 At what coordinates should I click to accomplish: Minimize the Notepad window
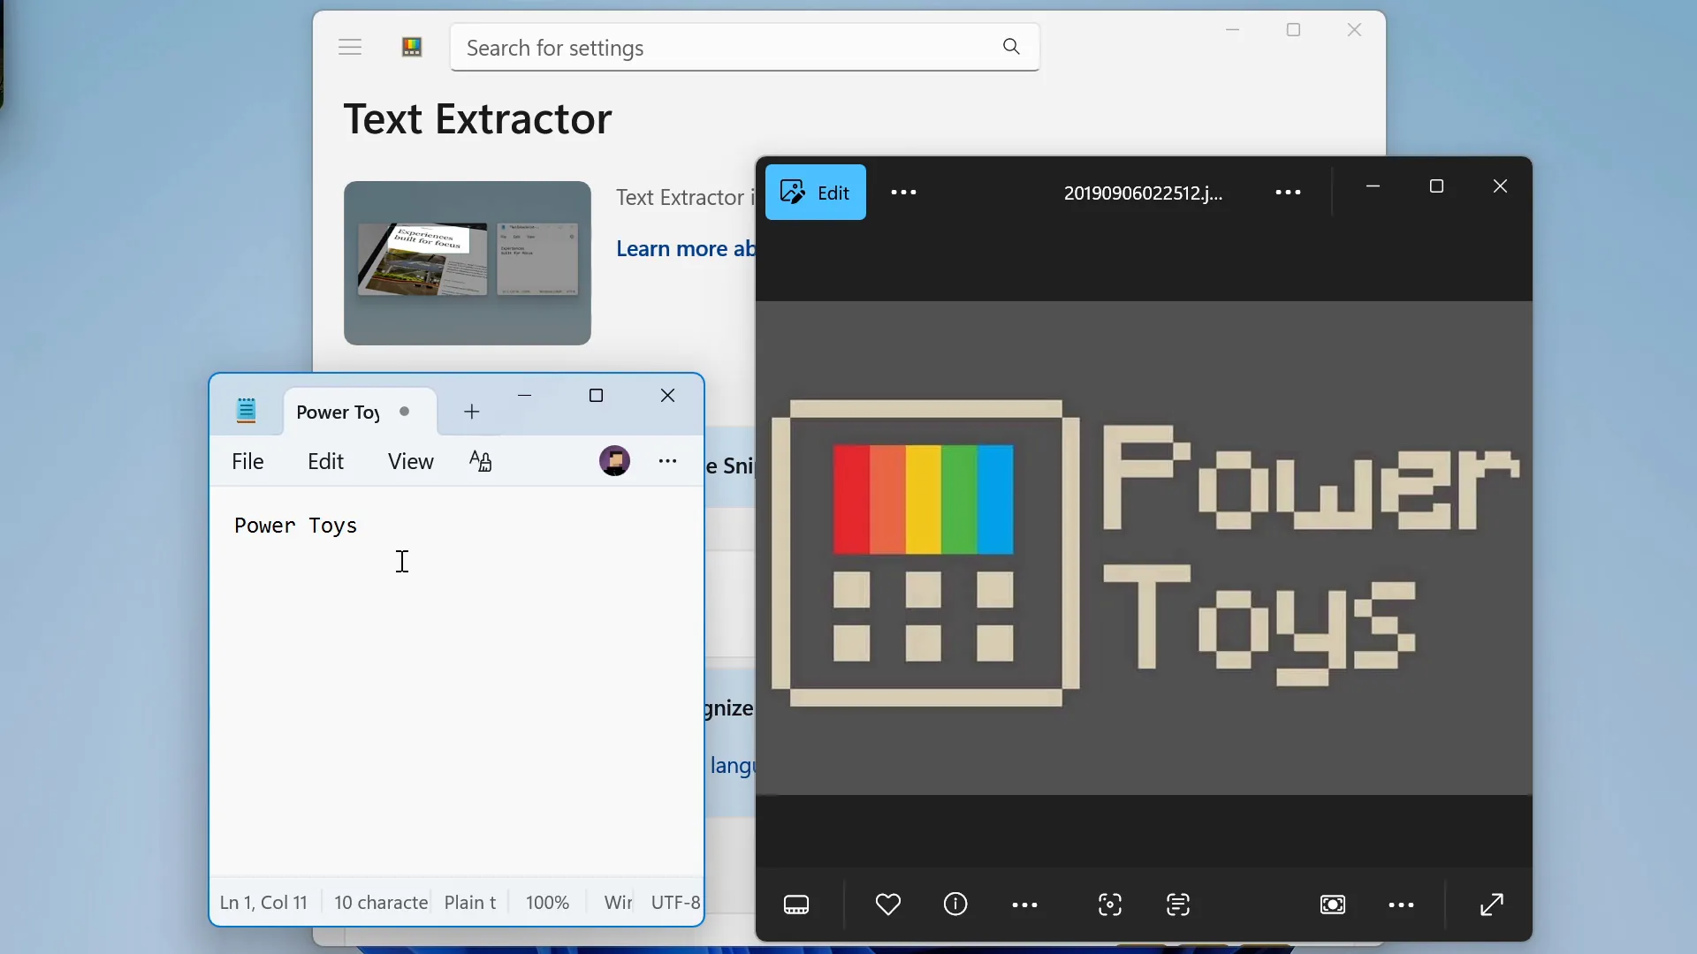point(525,396)
